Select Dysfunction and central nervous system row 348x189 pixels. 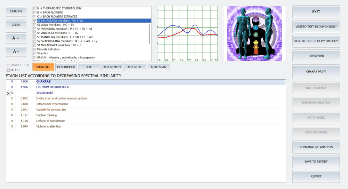[x=146, y=99]
